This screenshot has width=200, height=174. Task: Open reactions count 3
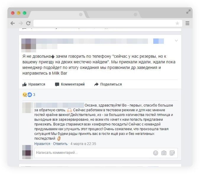pos(34,95)
